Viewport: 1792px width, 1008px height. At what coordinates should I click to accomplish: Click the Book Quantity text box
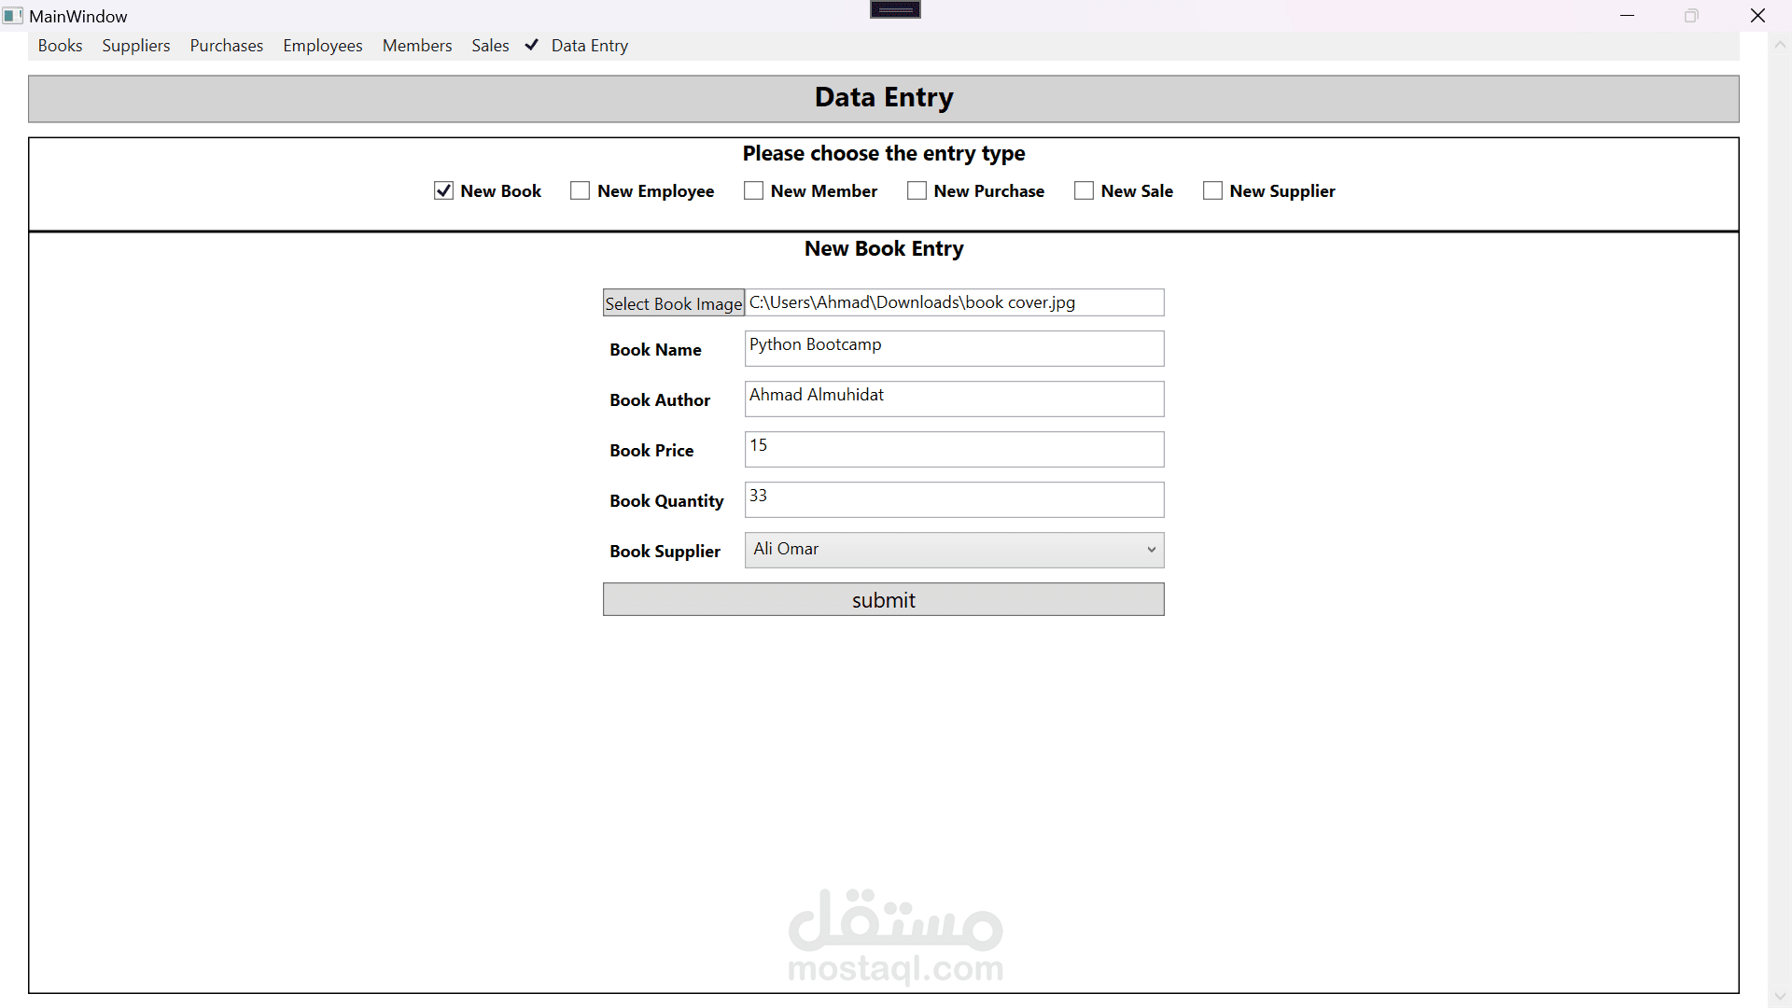coord(954,500)
